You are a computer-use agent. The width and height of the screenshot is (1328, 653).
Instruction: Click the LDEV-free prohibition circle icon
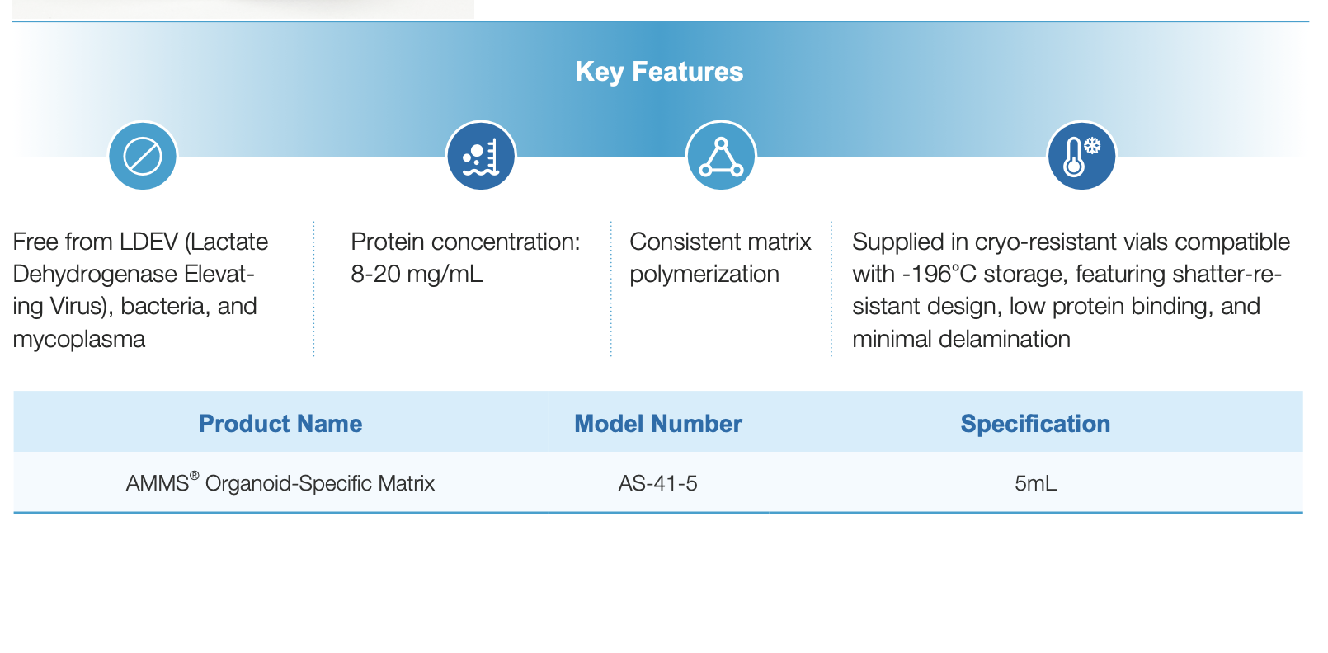[x=143, y=156]
